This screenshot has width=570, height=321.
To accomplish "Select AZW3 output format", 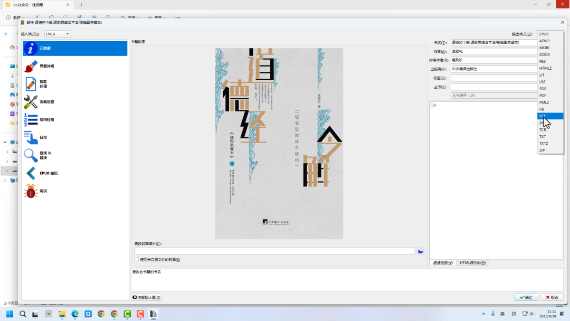I will 550,41.
